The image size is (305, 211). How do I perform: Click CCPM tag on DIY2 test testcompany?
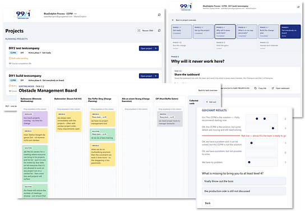point(13,53)
